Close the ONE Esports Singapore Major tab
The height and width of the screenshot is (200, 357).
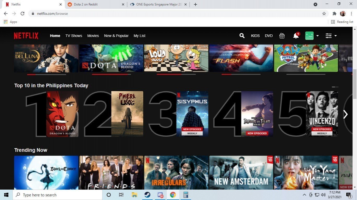coord(186,4)
